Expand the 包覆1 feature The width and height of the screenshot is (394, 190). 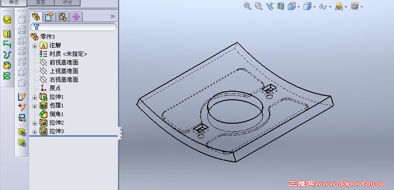click(x=35, y=106)
